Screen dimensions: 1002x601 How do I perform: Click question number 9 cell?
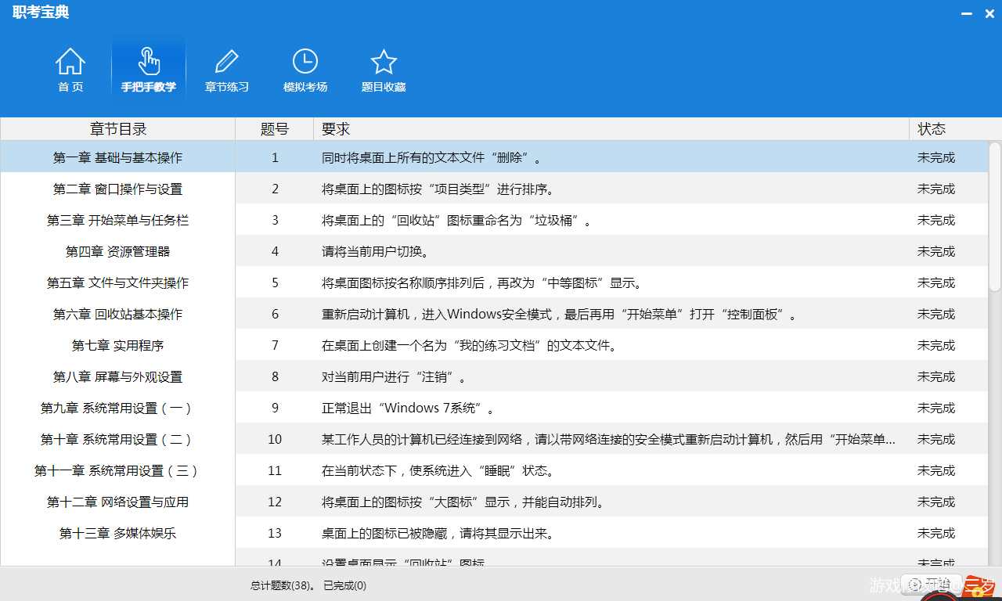point(275,408)
